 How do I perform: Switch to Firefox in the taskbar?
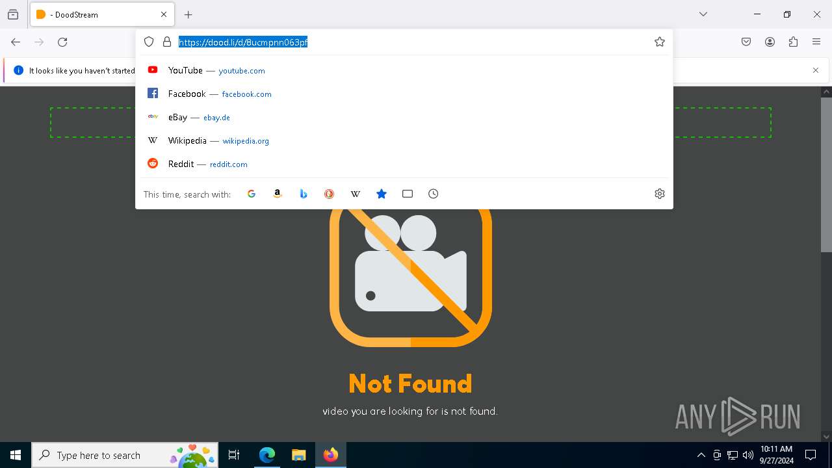(331, 455)
